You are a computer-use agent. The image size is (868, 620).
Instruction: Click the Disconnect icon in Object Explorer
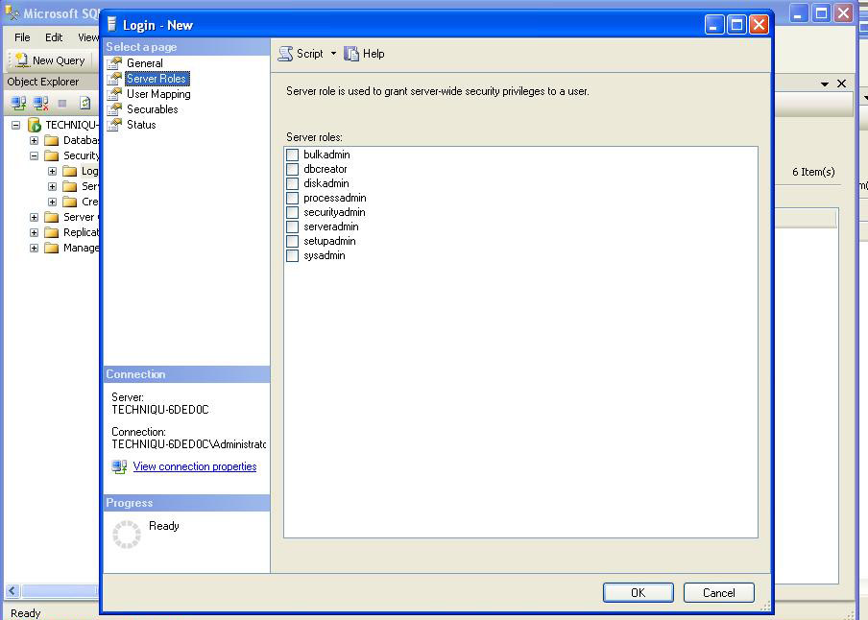40,103
